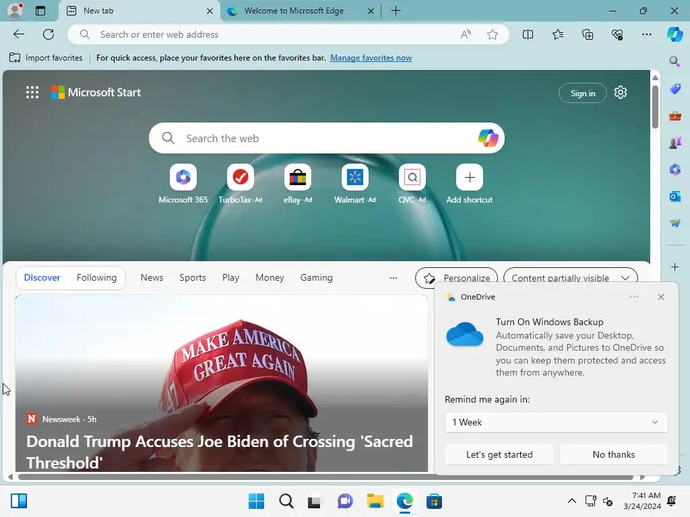Open the sidebar Shopping tag icon

[x=675, y=89]
